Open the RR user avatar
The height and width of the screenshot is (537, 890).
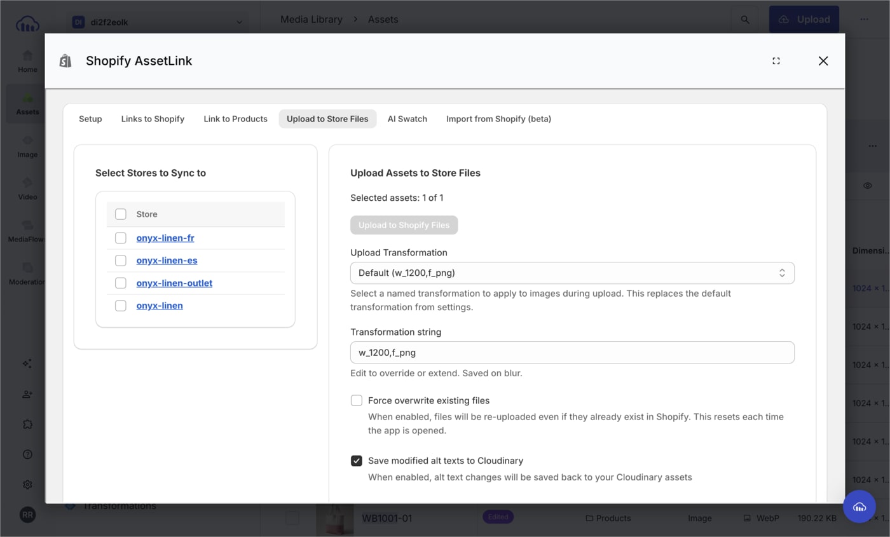27,515
